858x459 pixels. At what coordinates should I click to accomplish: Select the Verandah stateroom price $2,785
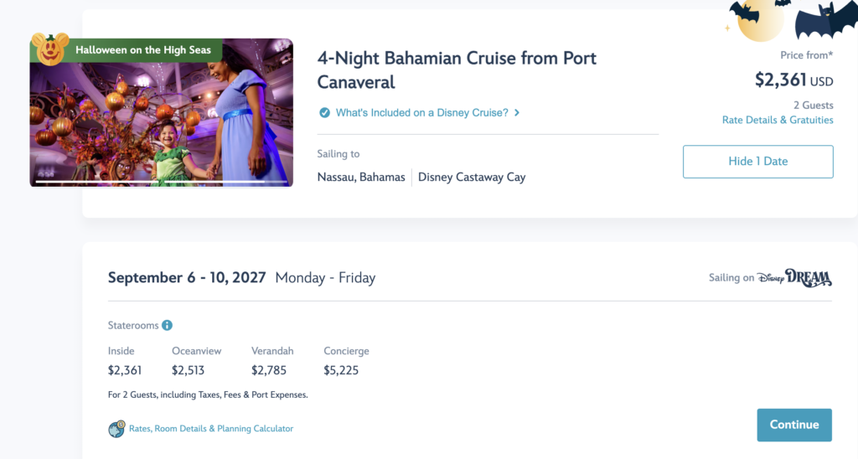click(x=269, y=370)
